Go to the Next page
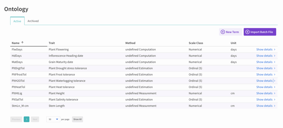This screenshot has height=128, width=283. [35, 119]
